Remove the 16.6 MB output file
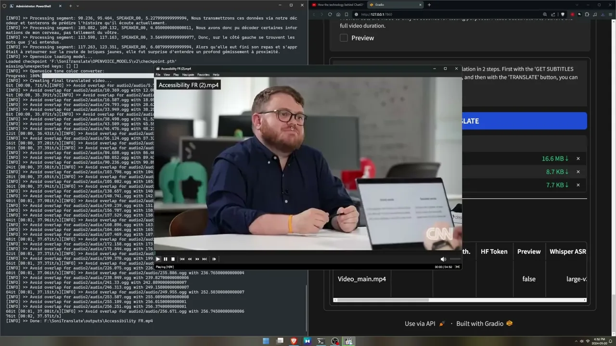This screenshot has height=346, width=616. pos(578,159)
